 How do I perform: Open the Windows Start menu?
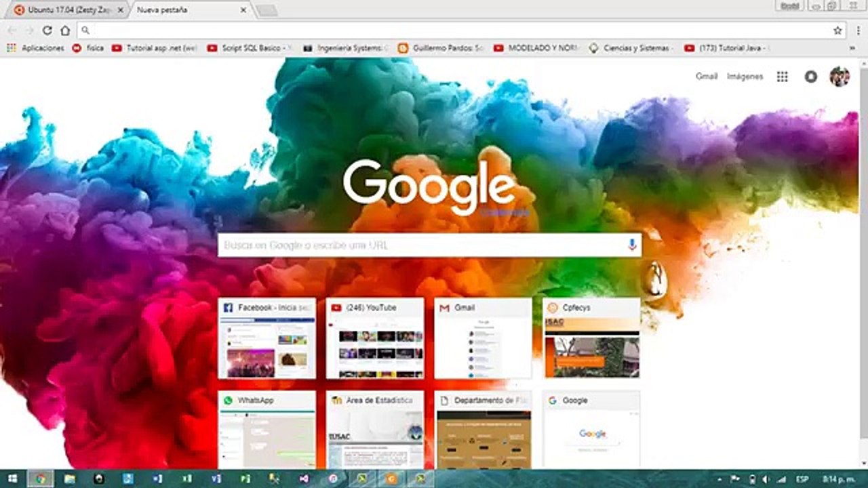pyautogui.click(x=12, y=479)
